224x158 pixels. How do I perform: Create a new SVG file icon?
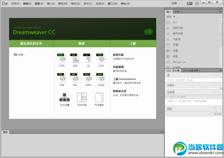pyautogui.click(x=101, y=58)
